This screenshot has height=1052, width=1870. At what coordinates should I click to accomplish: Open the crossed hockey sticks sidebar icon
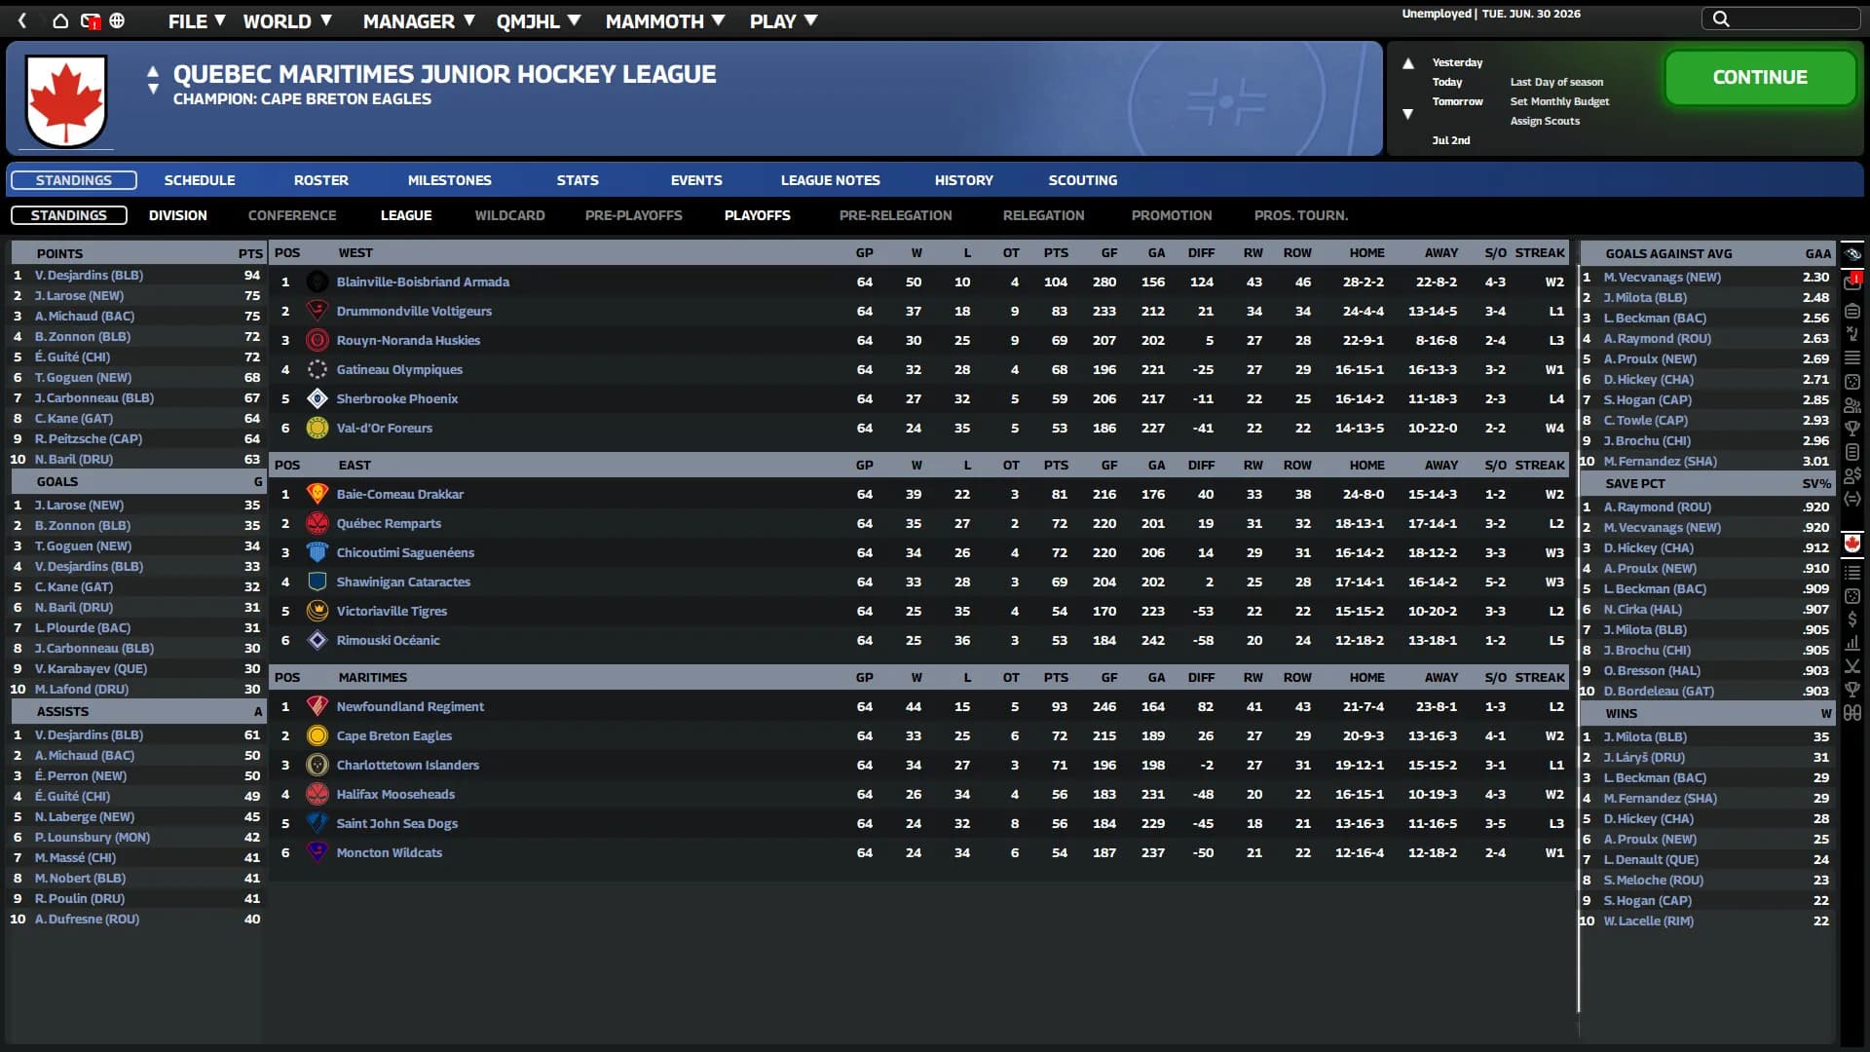(x=1852, y=666)
